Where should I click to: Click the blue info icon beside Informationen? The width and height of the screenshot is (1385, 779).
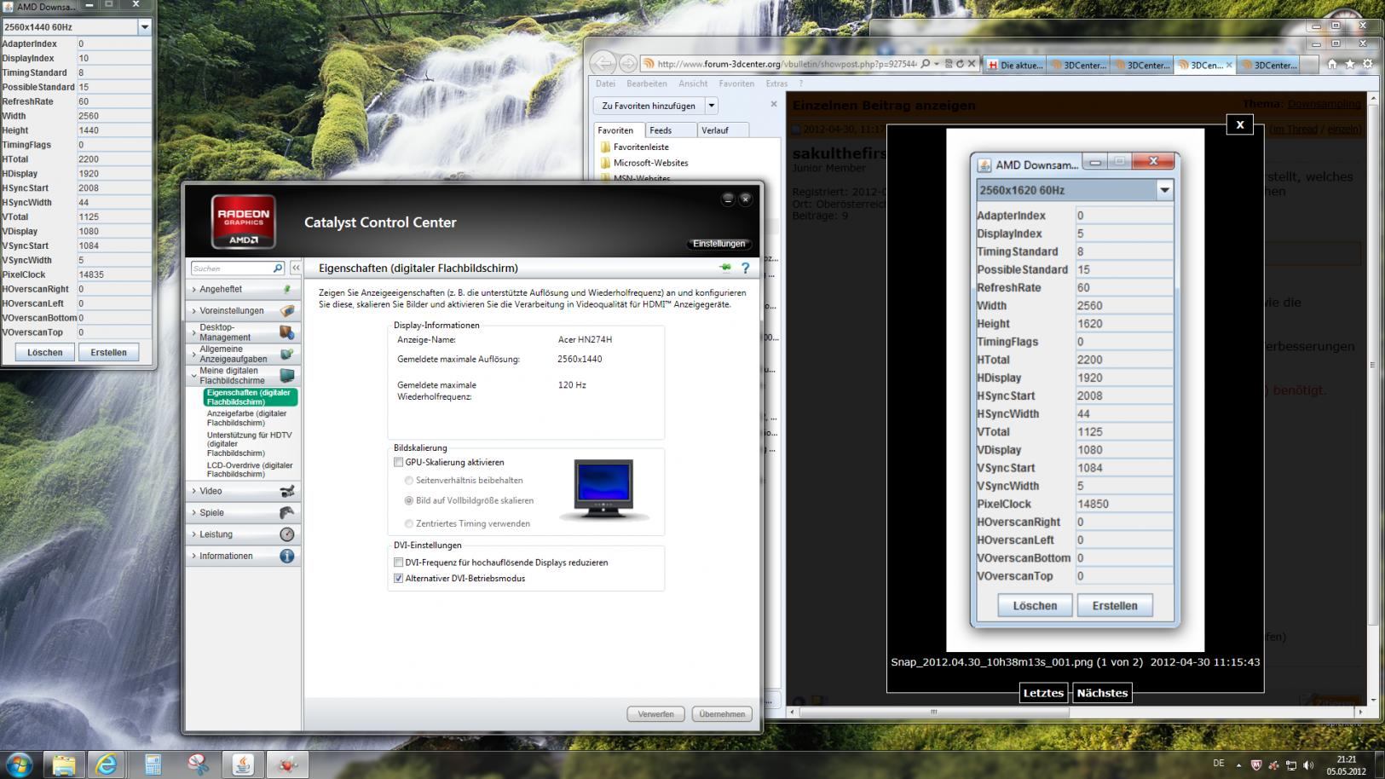point(287,556)
